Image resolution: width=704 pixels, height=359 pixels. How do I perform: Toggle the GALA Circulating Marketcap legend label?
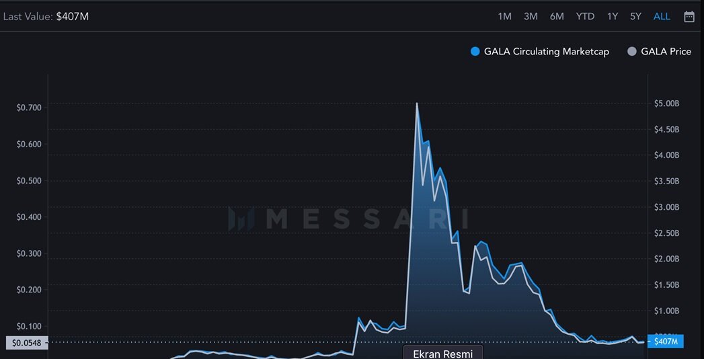[x=546, y=52]
